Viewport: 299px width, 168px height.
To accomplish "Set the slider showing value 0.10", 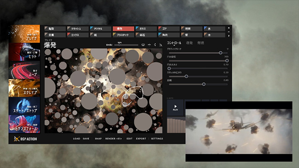I will coord(198,68).
